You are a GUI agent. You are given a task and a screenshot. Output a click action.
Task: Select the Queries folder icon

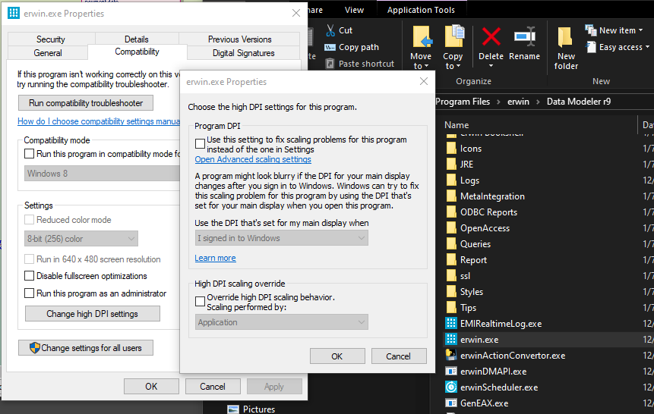pyautogui.click(x=451, y=244)
